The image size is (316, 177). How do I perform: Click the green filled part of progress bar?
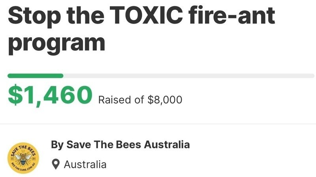36,76
